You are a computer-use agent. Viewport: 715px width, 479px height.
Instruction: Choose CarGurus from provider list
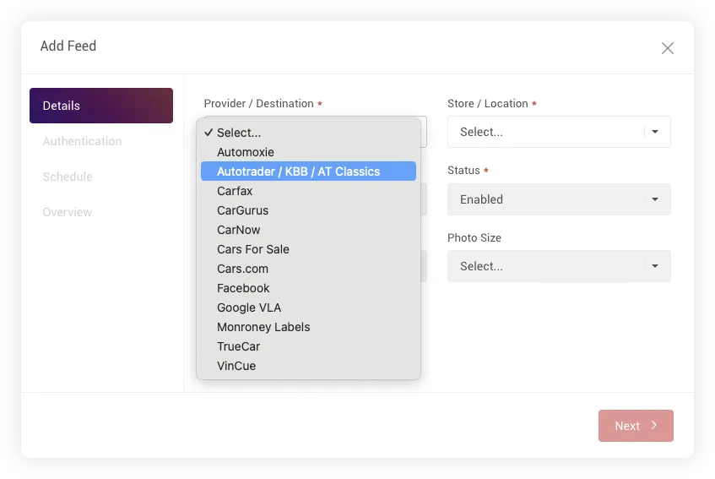[x=308, y=210]
